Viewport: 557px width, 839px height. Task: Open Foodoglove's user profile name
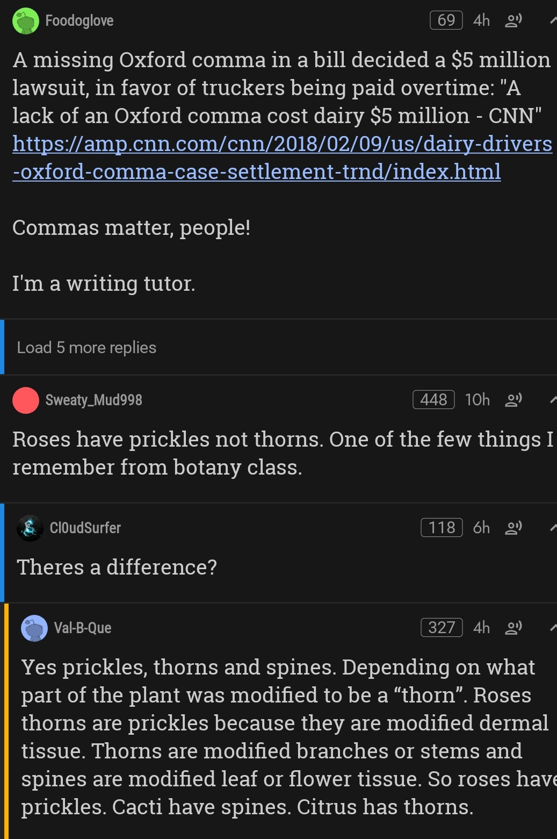pyautogui.click(x=79, y=21)
